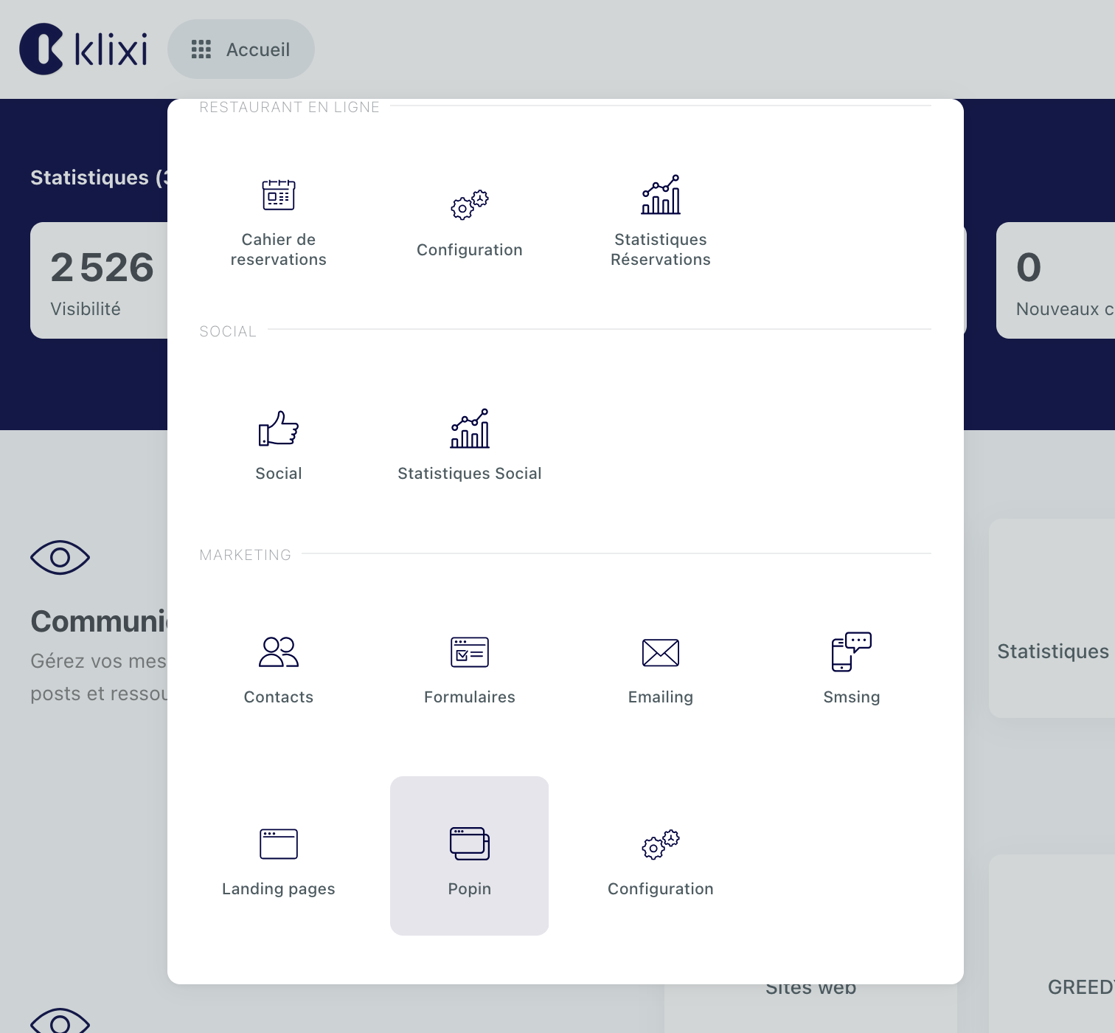Open Cahier de reservations calendar icon
This screenshot has width=1115, height=1033.
[x=279, y=195]
